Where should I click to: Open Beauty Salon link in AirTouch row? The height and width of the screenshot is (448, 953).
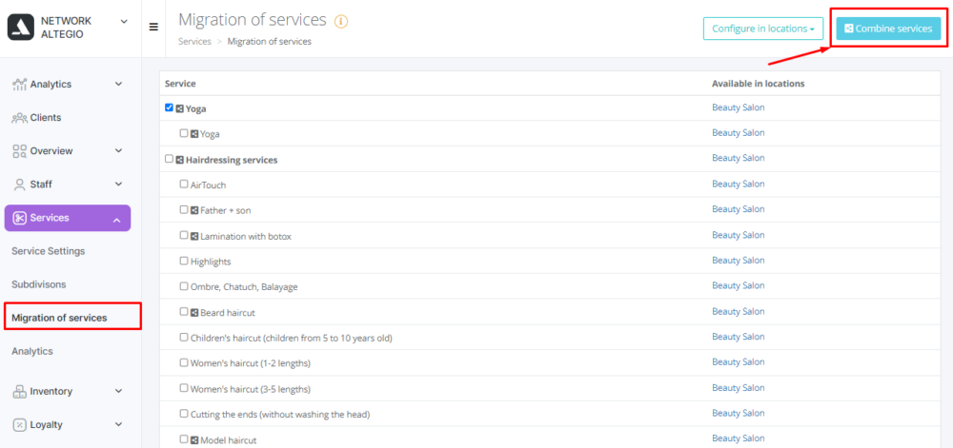739,184
